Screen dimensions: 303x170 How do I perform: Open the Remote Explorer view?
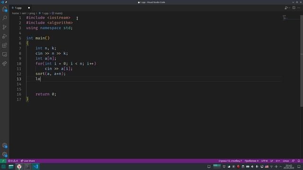click(x=4, y=54)
